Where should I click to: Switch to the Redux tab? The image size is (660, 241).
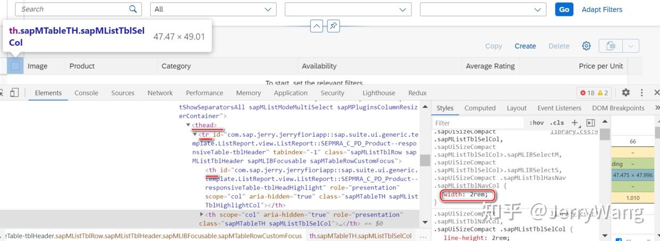coord(417,93)
